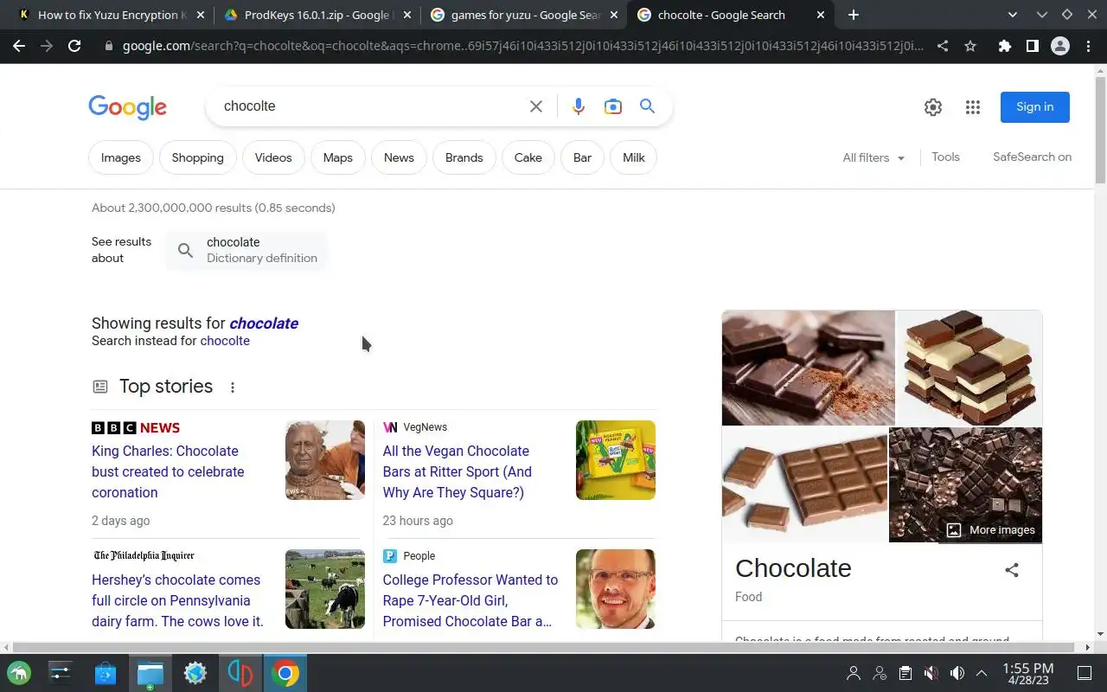This screenshot has height=692, width=1107.
Task: Open the All filters dropdown
Action: click(873, 157)
